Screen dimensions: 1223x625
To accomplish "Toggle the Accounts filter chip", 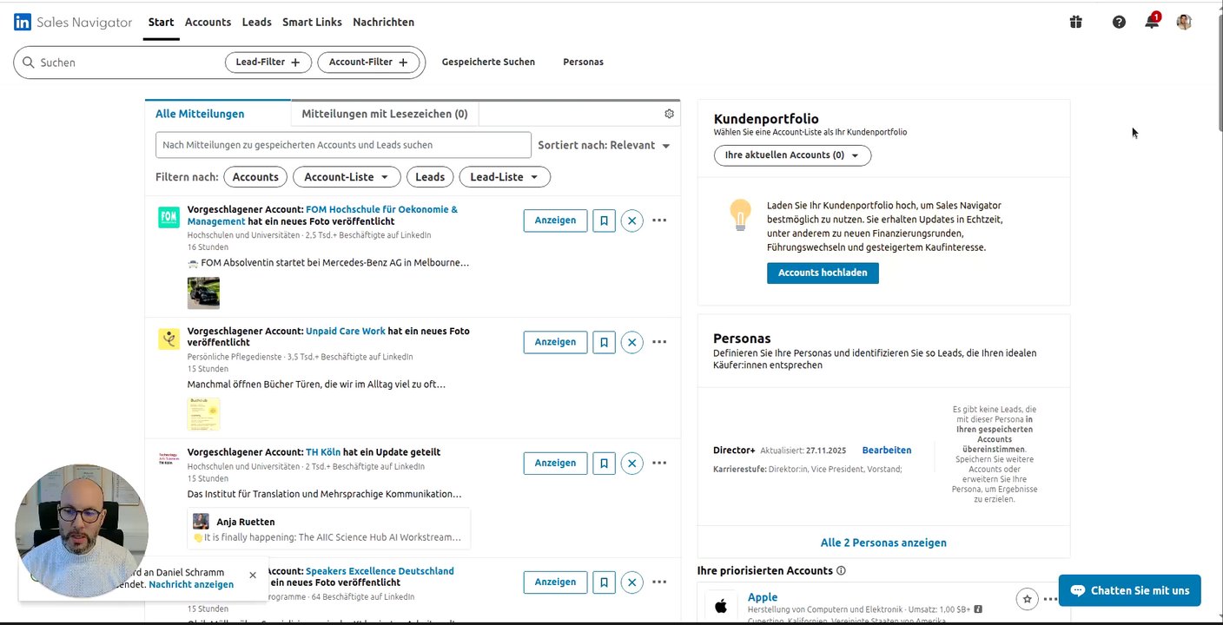I will tap(255, 177).
